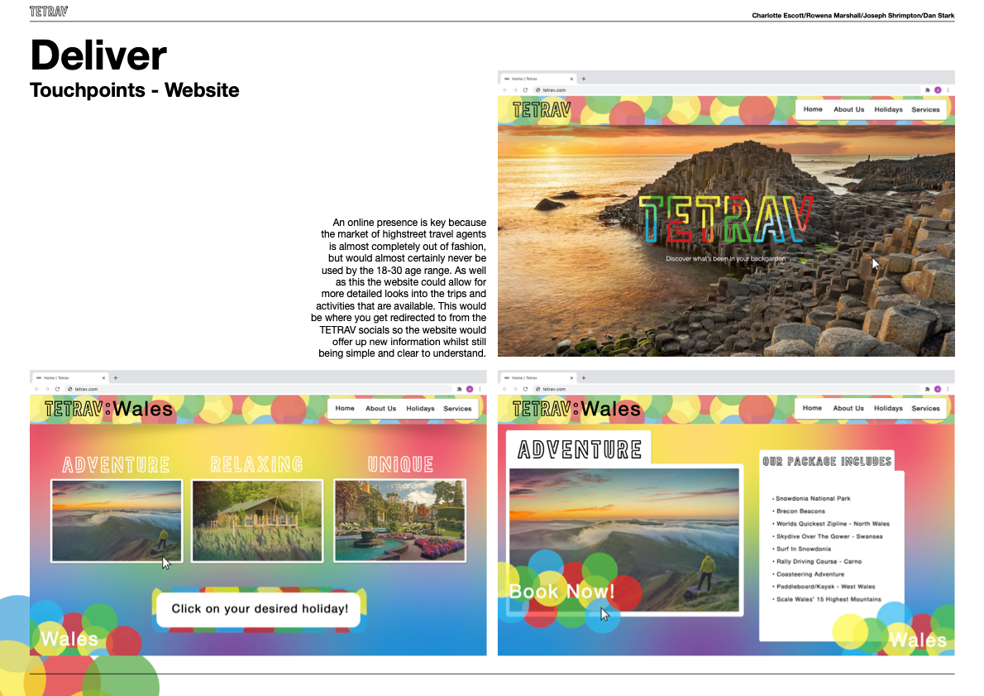Click forward arrow in the homepage browser
The height and width of the screenshot is (696, 984).
514,90
